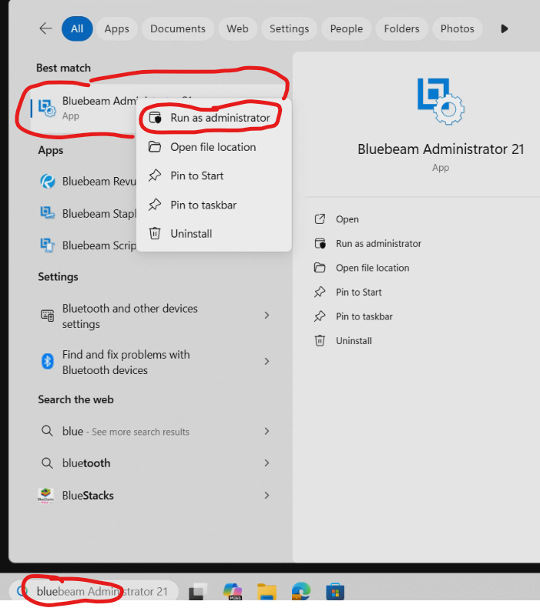Screen dimensions: 540x608
Task: Click the BlueStacks logo icon
Action: (x=45, y=496)
